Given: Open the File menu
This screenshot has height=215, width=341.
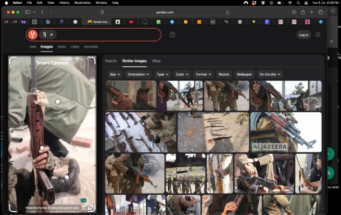Looking at the screenshot, I should (29, 3).
